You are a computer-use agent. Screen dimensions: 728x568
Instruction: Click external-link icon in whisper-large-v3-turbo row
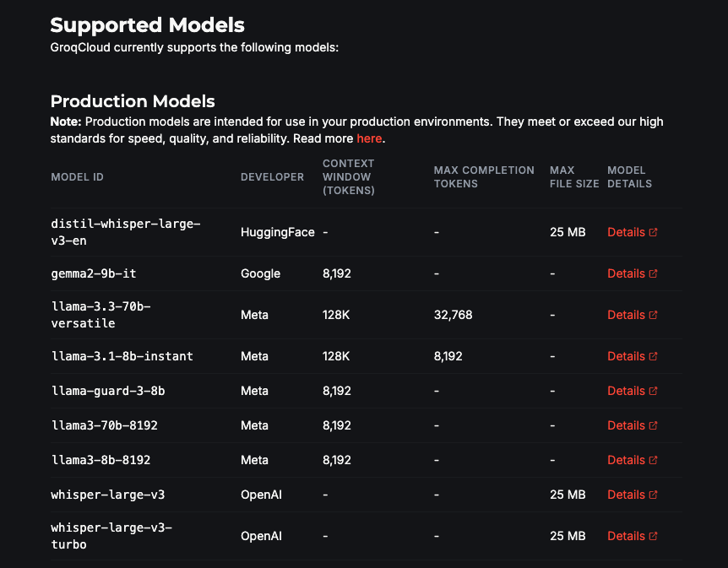pyautogui.click(x=653, y=536)
